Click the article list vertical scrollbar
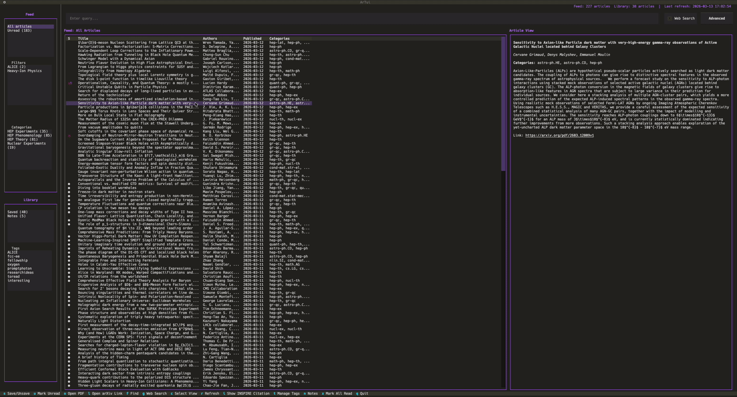Screen dimensions: 737x397 pos(503,104)
